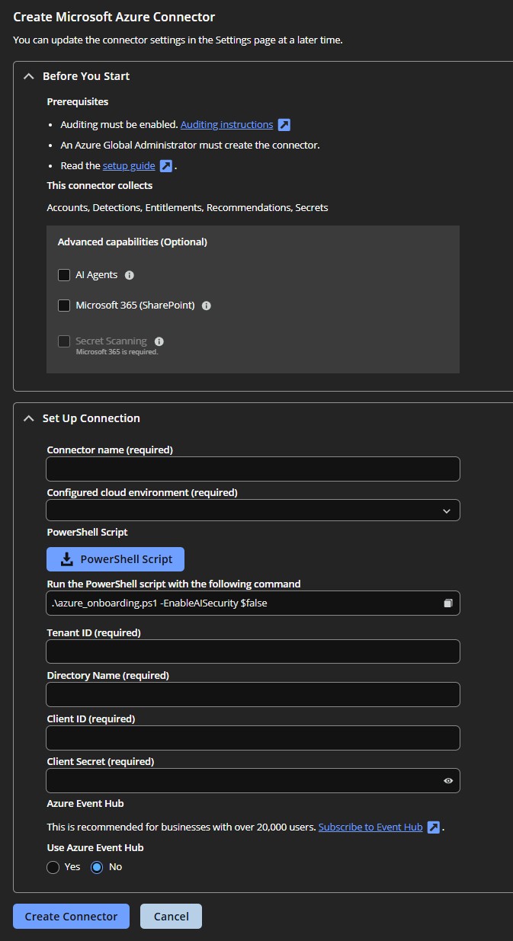Follow the Subscribe to Event Hub link
This screenshot has height=941, width=513.
[x=370, y=827]
